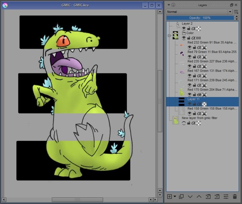Toggle alpha lock on gmic filter layer

click(x=198, y=123)
